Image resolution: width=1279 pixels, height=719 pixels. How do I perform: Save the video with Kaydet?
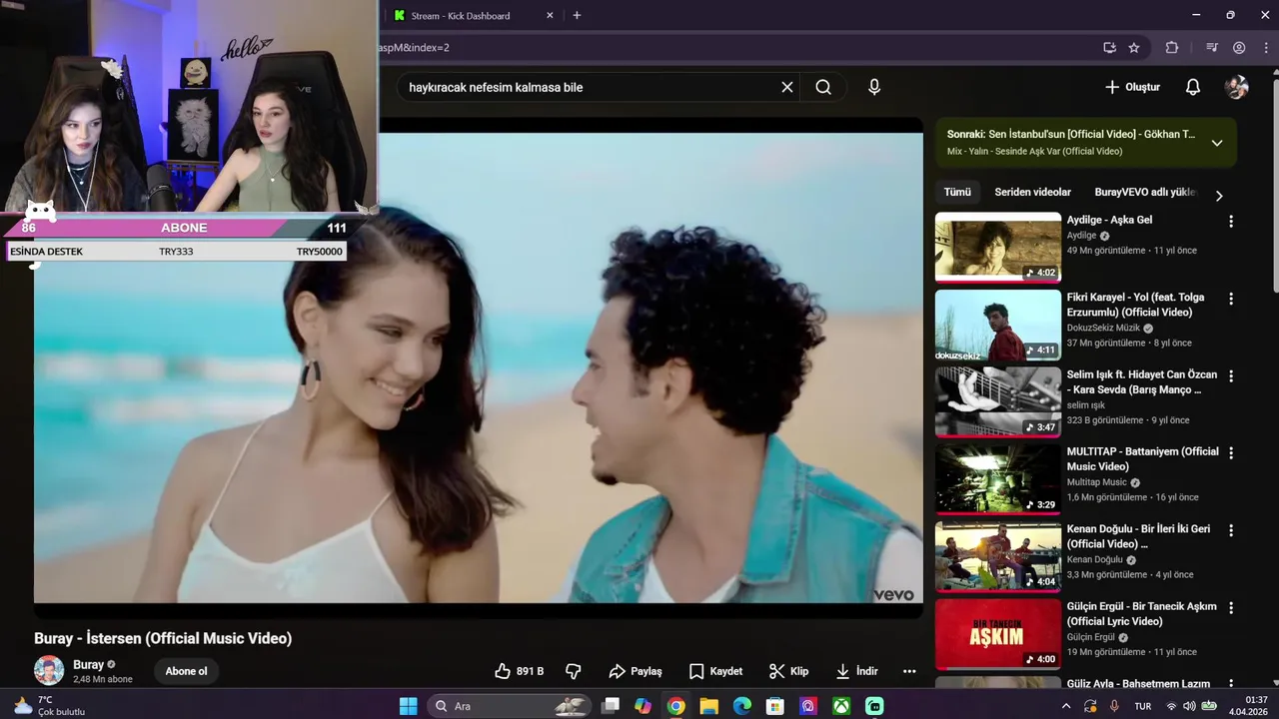pyautogui.click(x=715, y=671)
